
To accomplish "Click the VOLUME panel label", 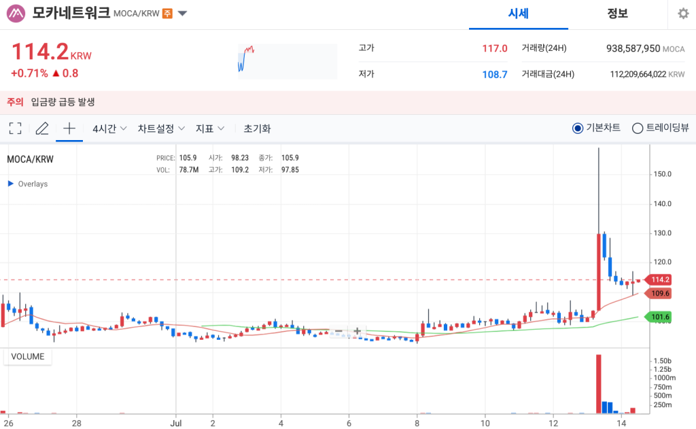I will tap(27, 357).
